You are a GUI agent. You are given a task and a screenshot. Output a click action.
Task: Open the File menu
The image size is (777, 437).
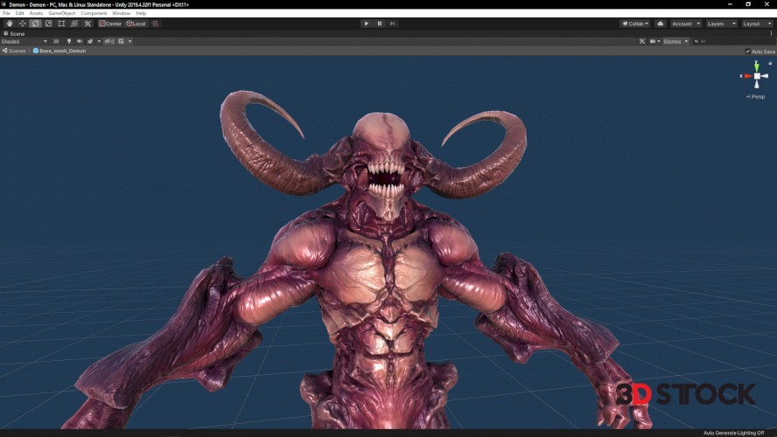click(x=6, y=13)
